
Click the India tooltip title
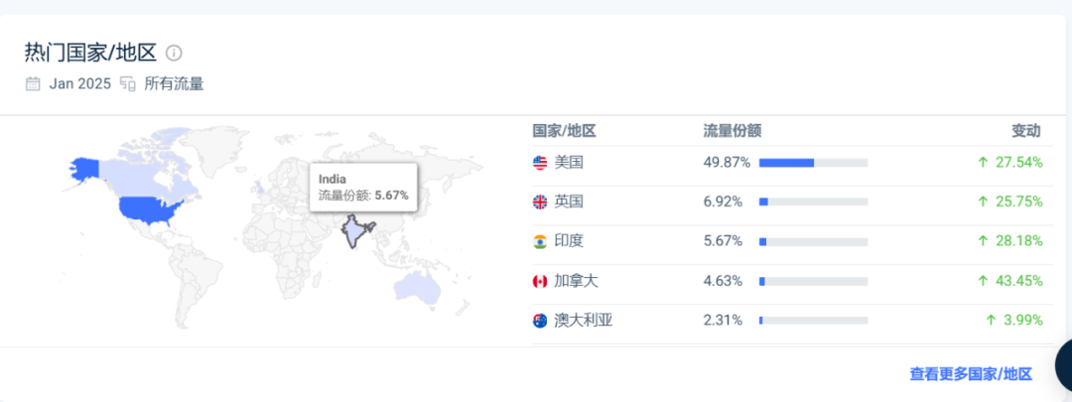[333, 179]
